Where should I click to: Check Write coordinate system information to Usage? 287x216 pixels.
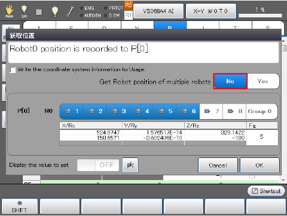tap(13, 70)
